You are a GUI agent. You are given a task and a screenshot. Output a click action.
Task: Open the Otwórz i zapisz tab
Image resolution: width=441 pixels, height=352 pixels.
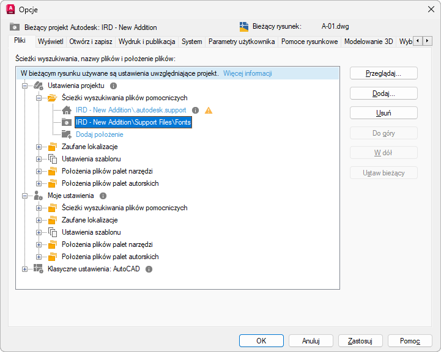point(91,42)
